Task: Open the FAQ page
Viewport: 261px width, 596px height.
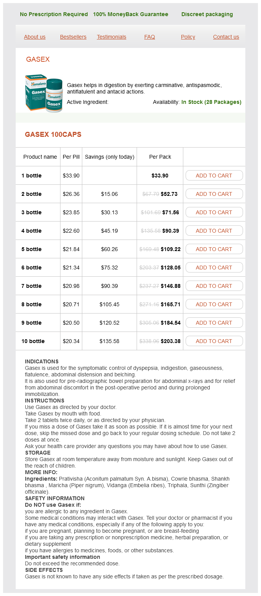Action: click(x=150, y=37)
